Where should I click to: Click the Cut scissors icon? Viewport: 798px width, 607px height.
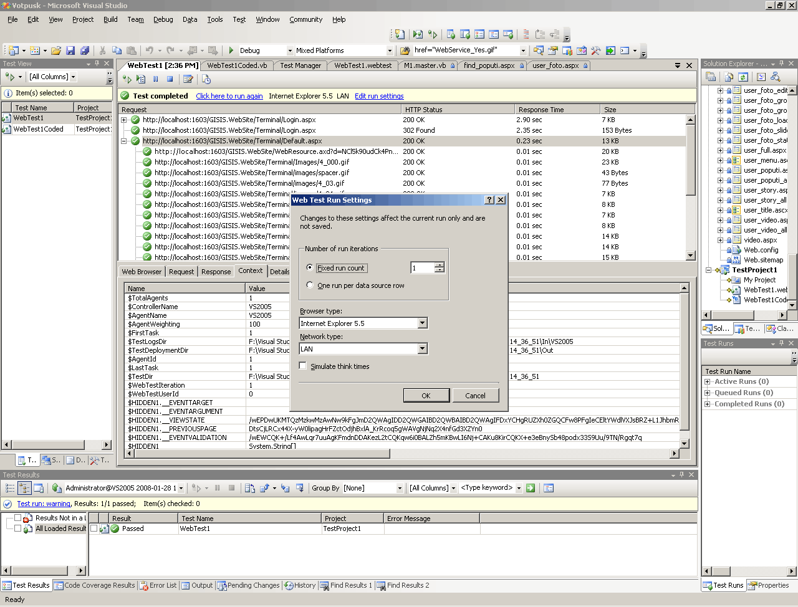point(102,50)
